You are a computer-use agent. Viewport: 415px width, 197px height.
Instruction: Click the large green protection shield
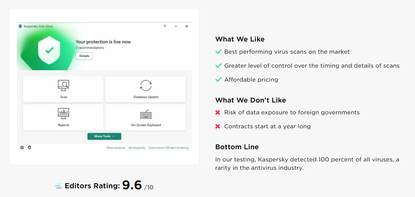(50, 50)
